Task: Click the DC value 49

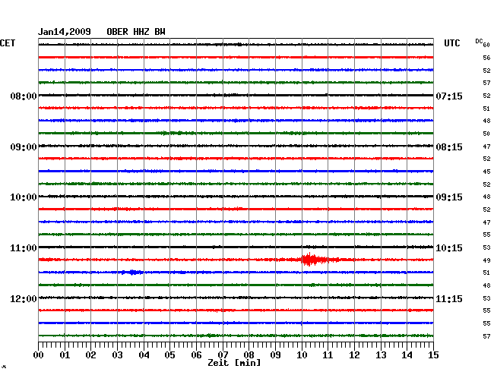Action: coord(486,260)
